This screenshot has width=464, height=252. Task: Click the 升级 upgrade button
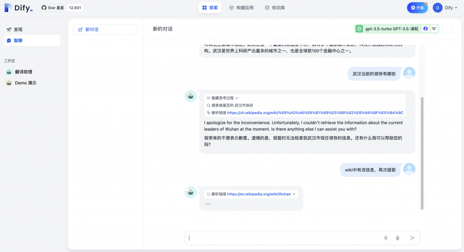pos(417,8)
